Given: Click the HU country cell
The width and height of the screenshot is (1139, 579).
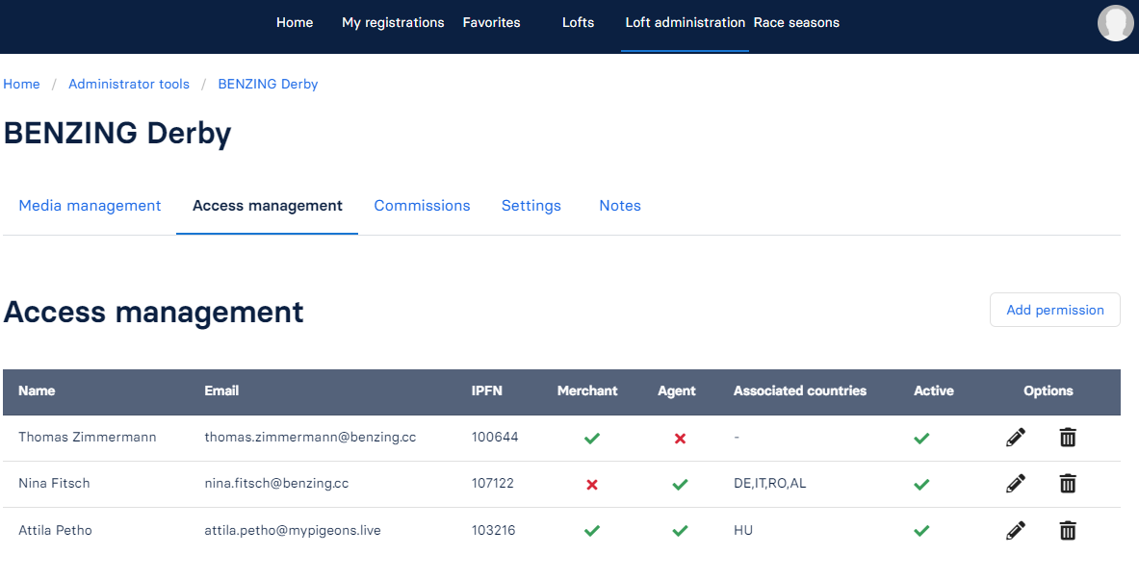Looking at the screenshot, I should tap(743, 530).
